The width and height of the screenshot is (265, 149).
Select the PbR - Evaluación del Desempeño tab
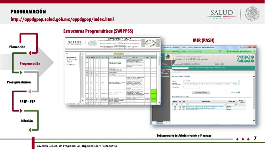(180, 68)
